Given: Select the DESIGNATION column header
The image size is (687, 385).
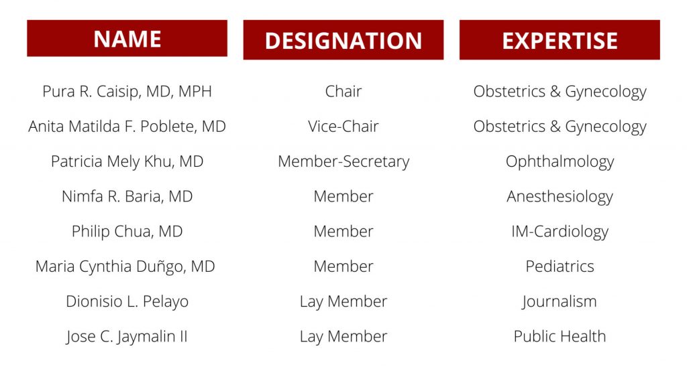Looking at the screenshot, I should [343, 40].
